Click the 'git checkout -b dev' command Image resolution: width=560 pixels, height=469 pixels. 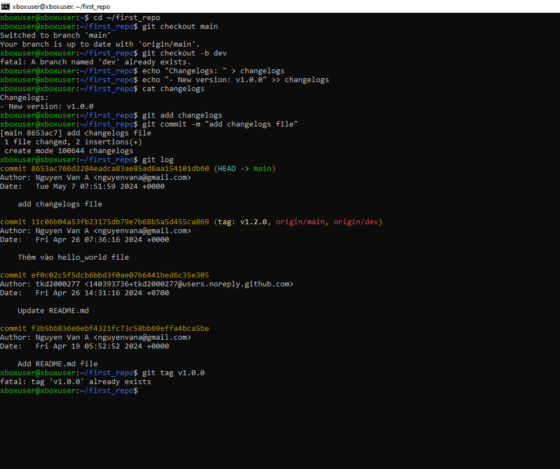(x=185, y=53)
